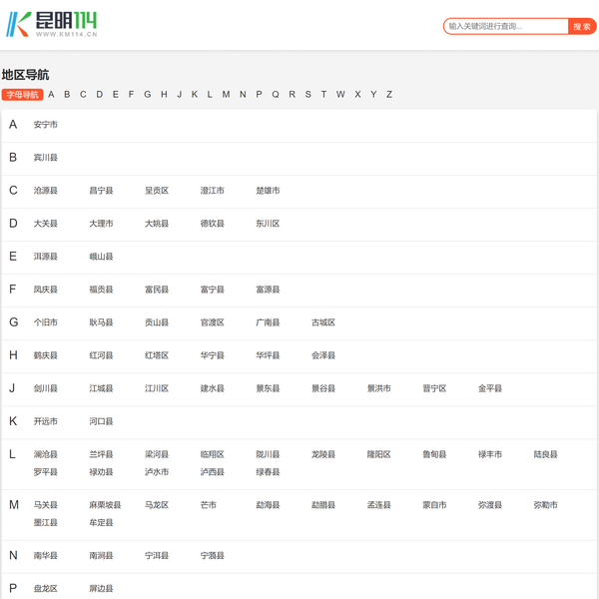Image resolution: width=599 pixels, height=599 pixels.
Task: Choose letter S in the alphabet bar
Action: (x=307, y=95)
